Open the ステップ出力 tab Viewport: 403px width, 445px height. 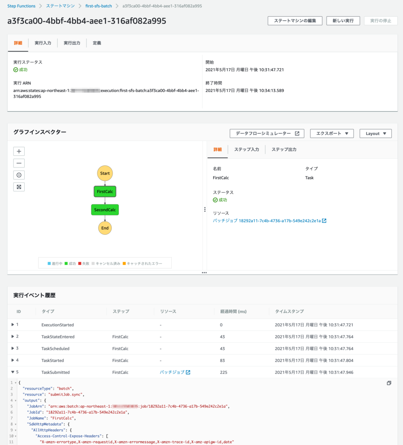click(284, 149)
